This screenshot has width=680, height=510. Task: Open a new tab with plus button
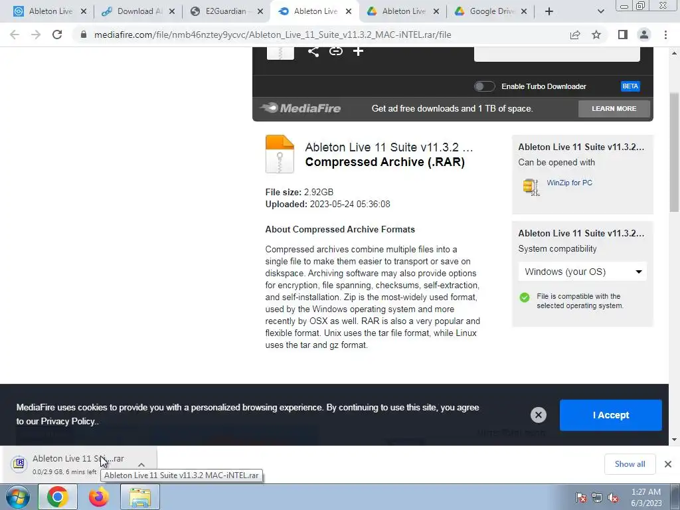coord(549,11)
